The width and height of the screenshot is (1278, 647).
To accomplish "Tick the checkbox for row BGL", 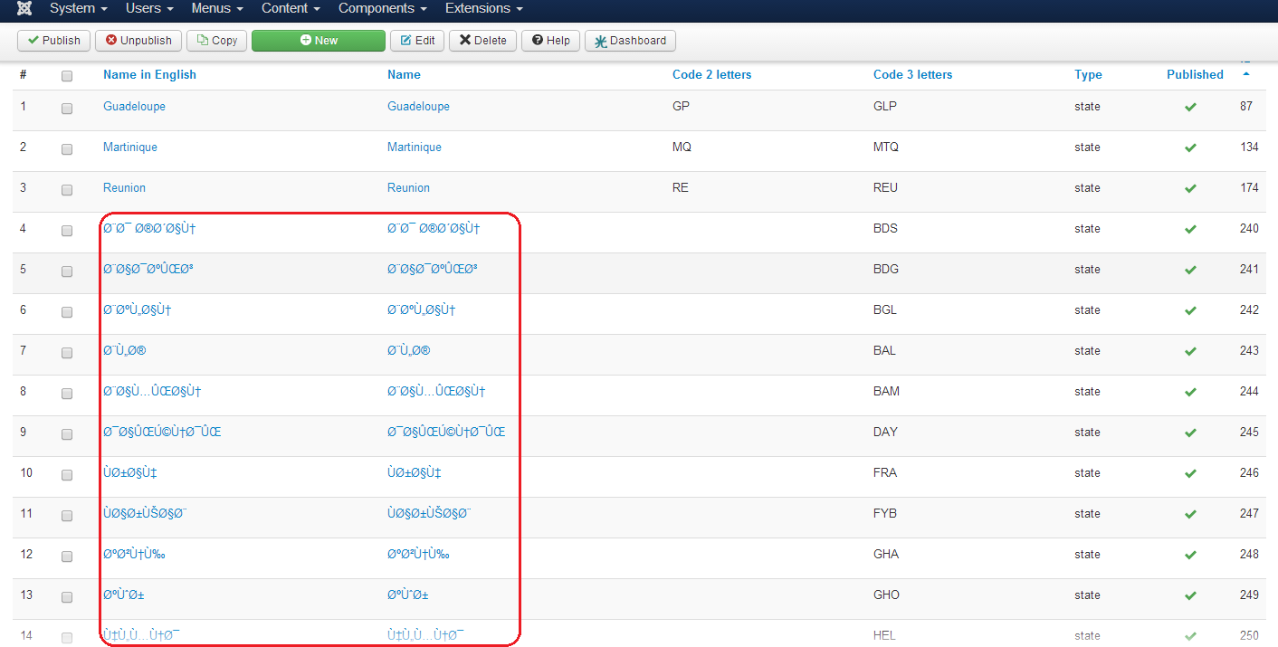I will point(67,311).
